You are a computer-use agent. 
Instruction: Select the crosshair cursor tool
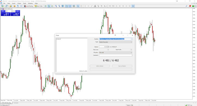[81, 6]
